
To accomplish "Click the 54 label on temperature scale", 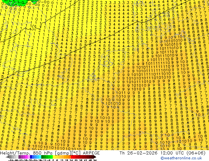I will click(95, 160).
